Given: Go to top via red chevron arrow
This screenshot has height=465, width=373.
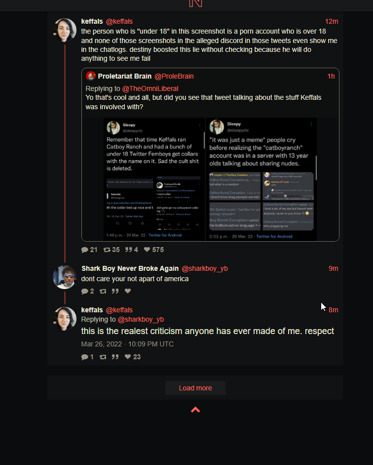Looking at the screenshot, I should pyautogui.click(x=195, y=410).
